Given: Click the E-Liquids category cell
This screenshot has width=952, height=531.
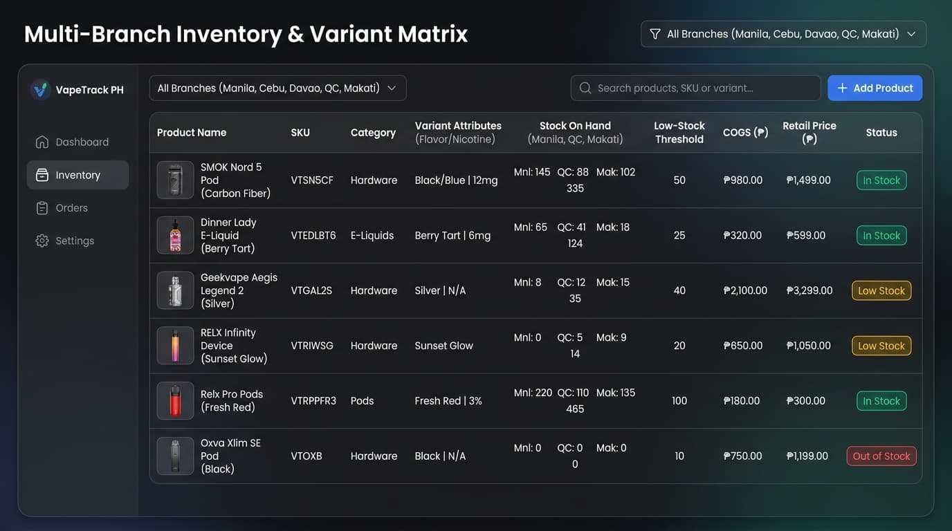Looking at the screenshot, I should 372,236.
